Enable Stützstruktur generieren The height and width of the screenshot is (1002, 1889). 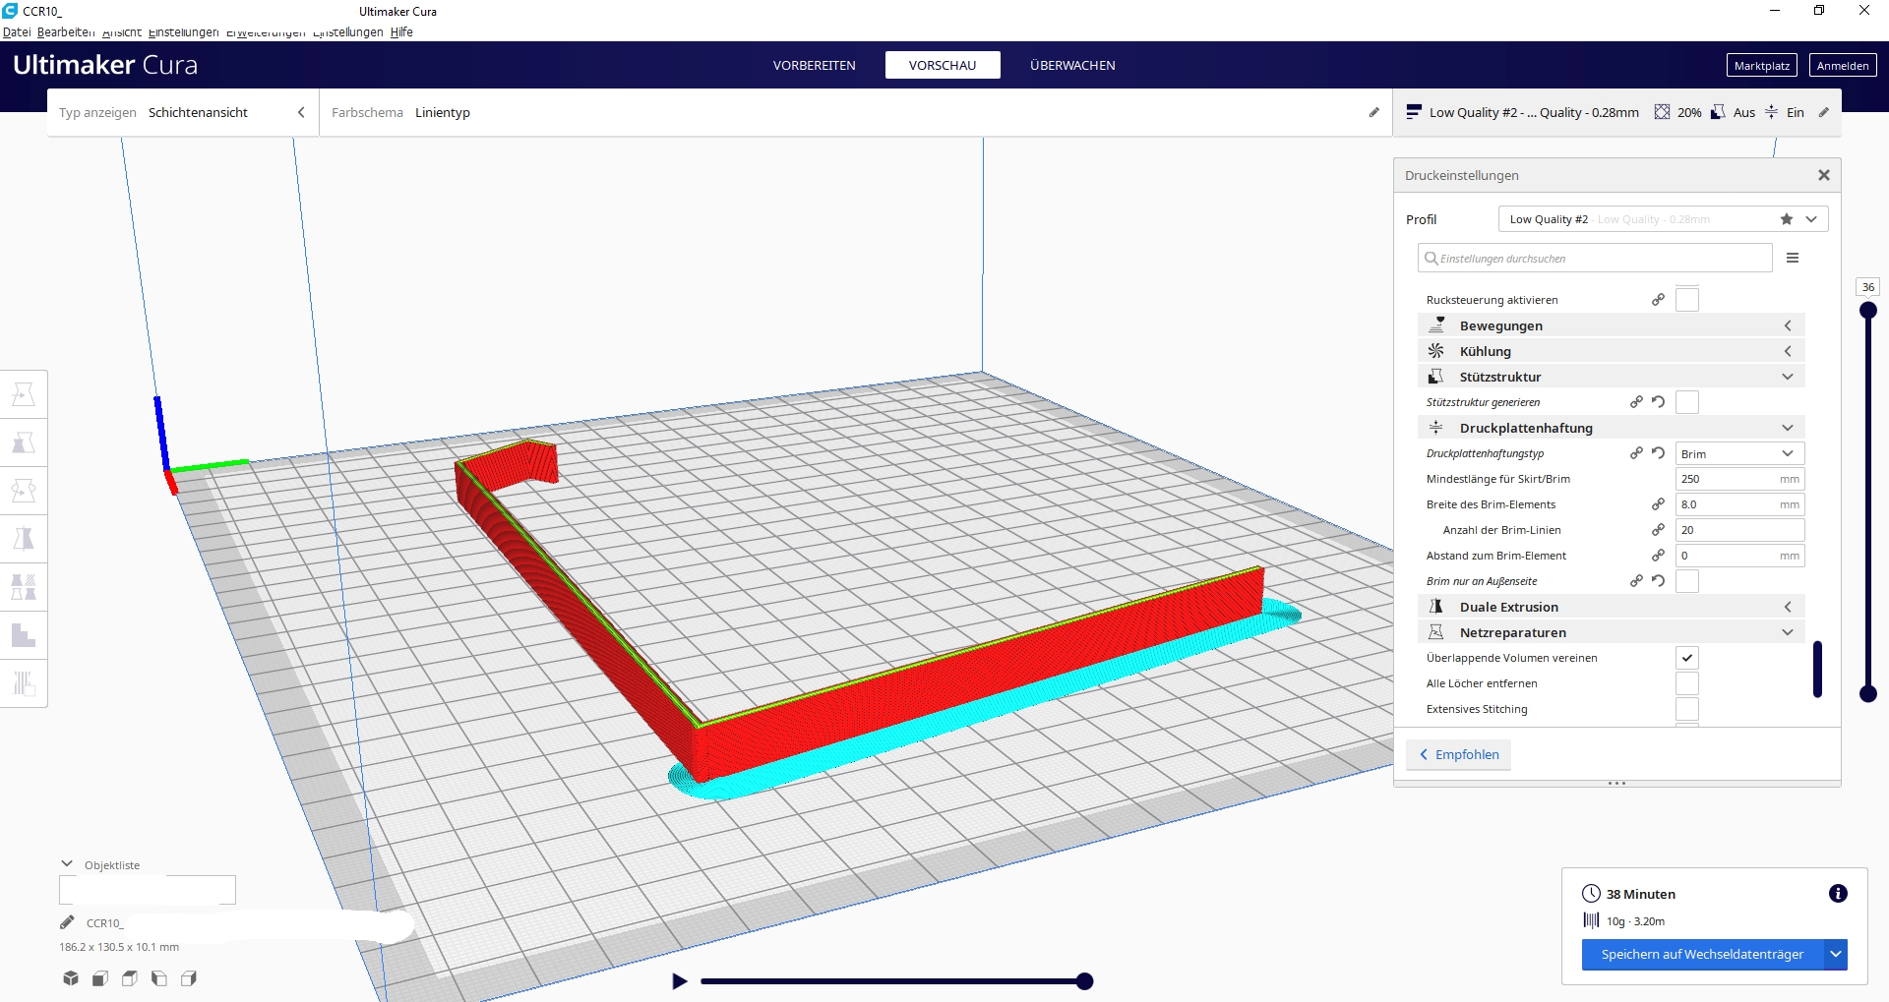pos(1687,402)
